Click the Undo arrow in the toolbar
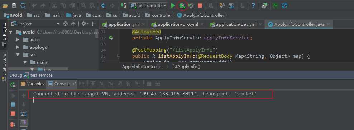Screen dimensions: 354x130 [34, 5]
